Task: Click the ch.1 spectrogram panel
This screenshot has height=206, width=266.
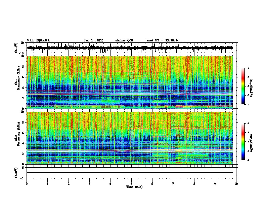Action: pos(130,82)
